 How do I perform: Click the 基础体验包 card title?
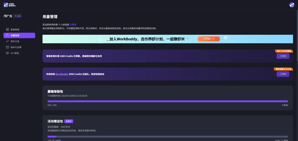(x=55, y=91)
